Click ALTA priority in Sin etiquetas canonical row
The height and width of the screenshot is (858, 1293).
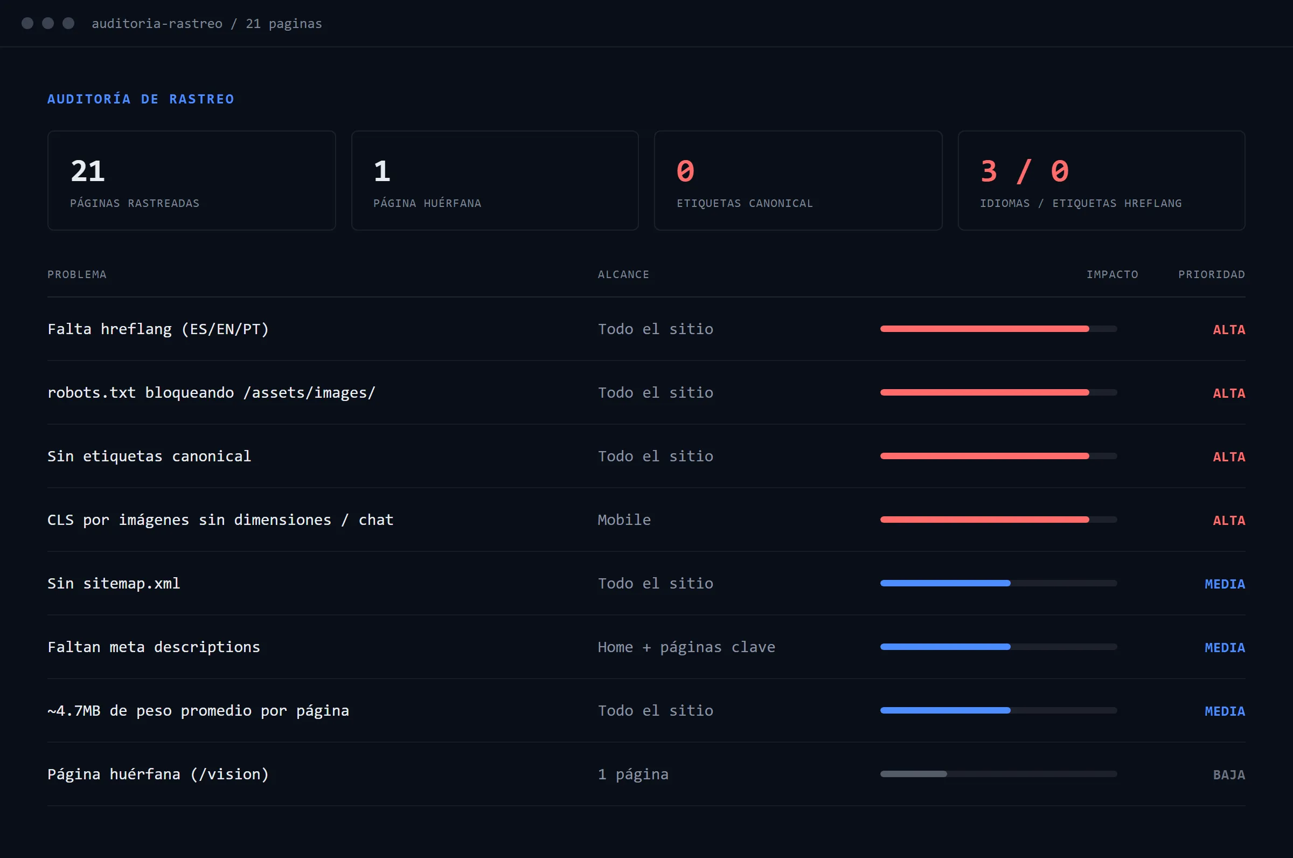pyautogui.click(x=1228, y=456)
